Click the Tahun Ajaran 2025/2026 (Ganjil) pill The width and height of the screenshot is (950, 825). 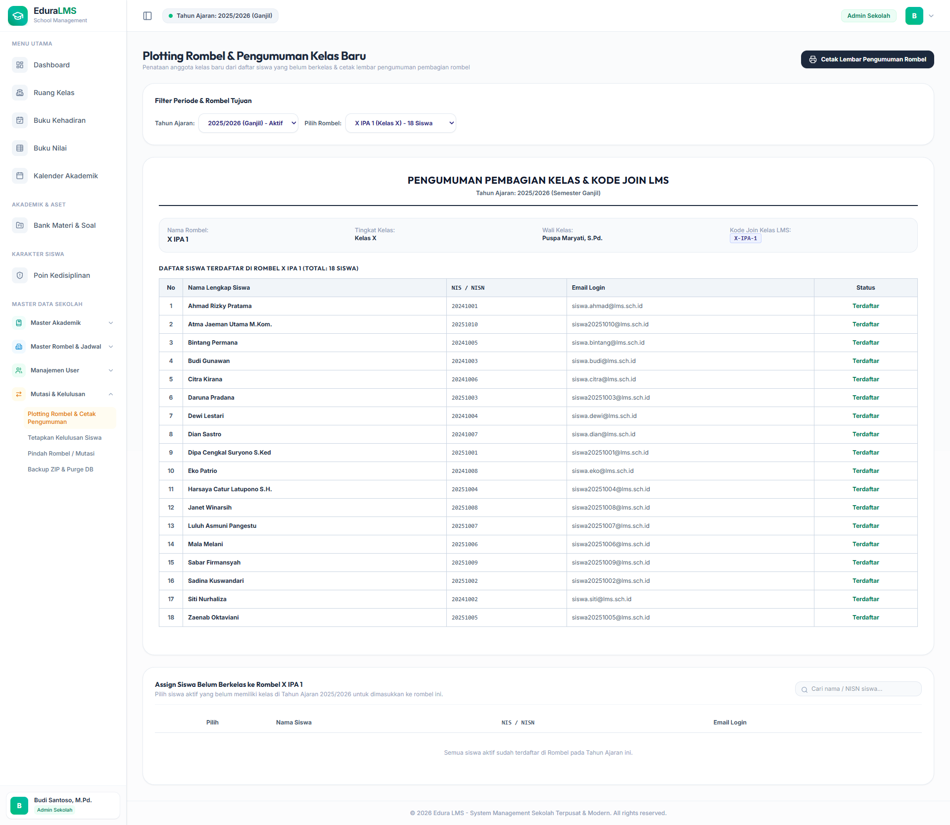(x=220, y=16)
